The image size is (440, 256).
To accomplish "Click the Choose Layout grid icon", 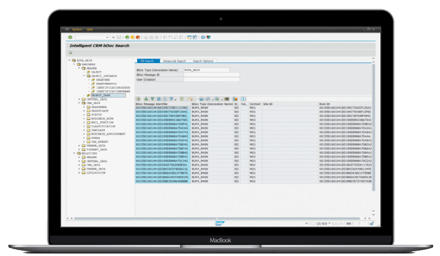I will coord(227,99).
